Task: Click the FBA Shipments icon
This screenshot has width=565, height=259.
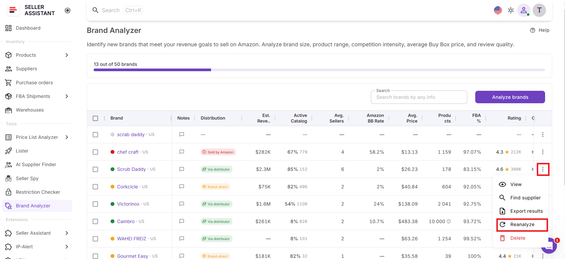Action: tap(8, 96)
